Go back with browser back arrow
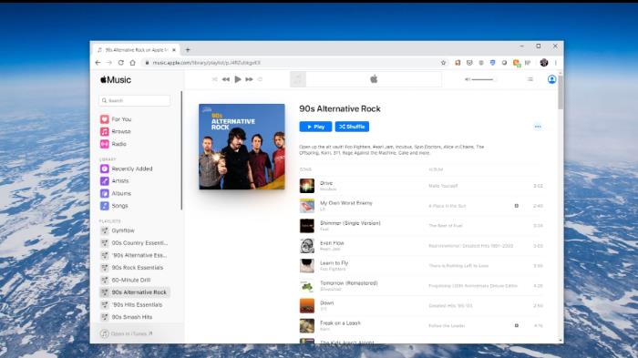 pyautogui.click(x=98, y=63)
